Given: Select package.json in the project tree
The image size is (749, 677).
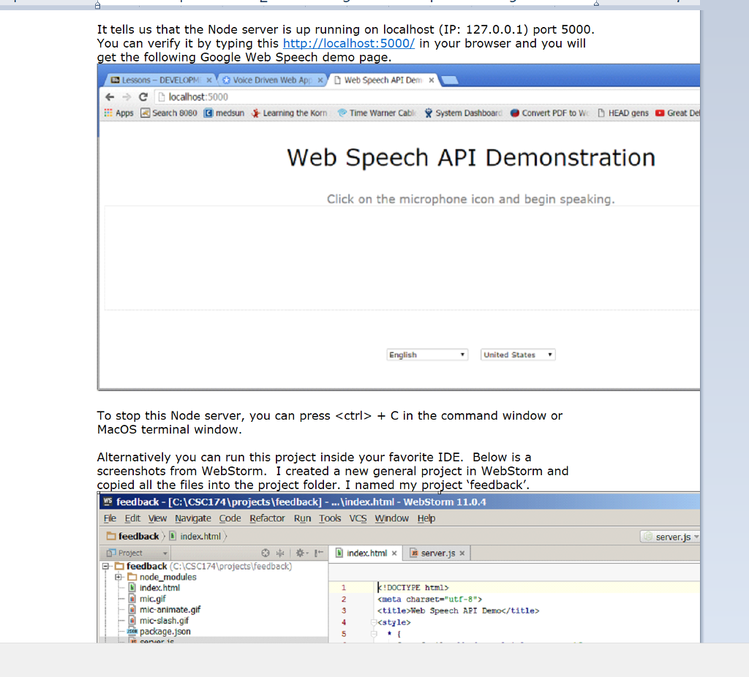Looking at the screenshot, I should coord(159,632).
